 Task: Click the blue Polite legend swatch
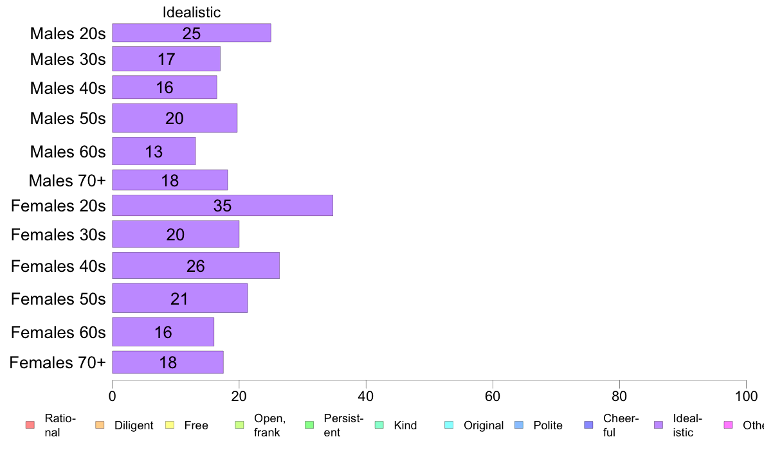[x=519, y=425]
